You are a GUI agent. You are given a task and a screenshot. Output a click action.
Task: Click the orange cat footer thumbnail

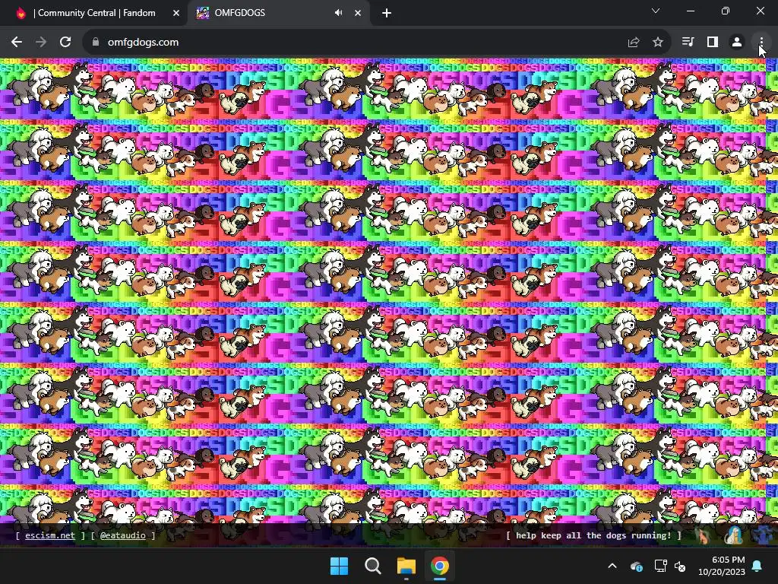[703, 535]
